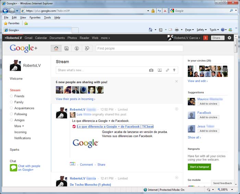This screenshot has height=194, width=240.
Task: Open the Favorites menu
Action: (35, 18)
